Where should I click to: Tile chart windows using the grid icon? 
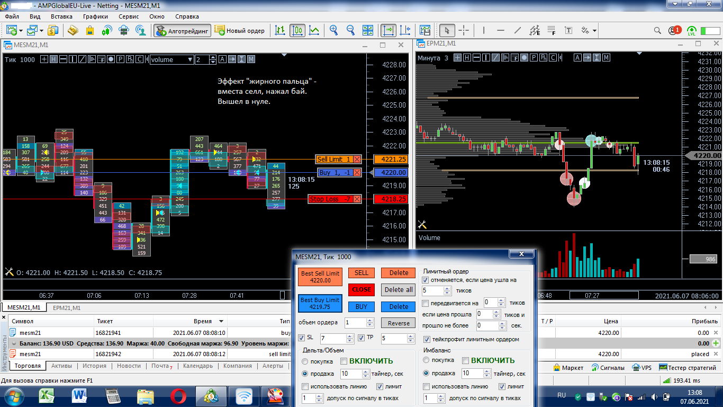(x=367, y=31)
